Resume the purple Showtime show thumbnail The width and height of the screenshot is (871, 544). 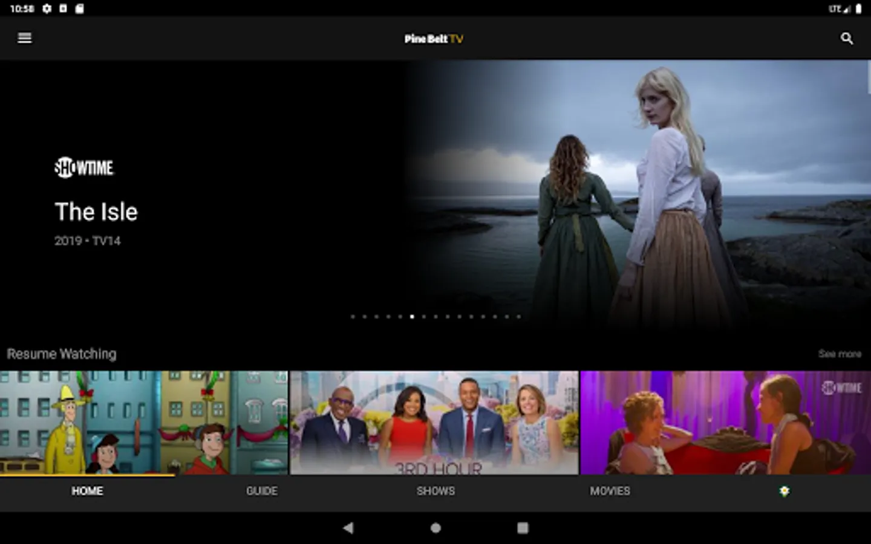(x=726, y=423)
